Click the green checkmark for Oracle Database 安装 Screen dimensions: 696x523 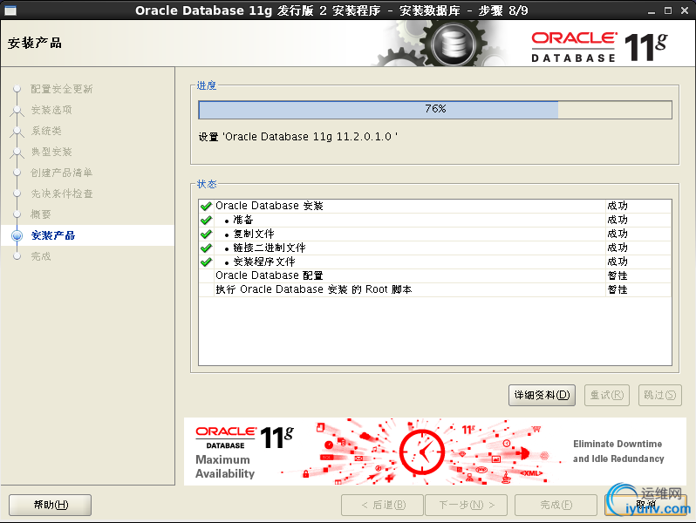click(206, 206)
